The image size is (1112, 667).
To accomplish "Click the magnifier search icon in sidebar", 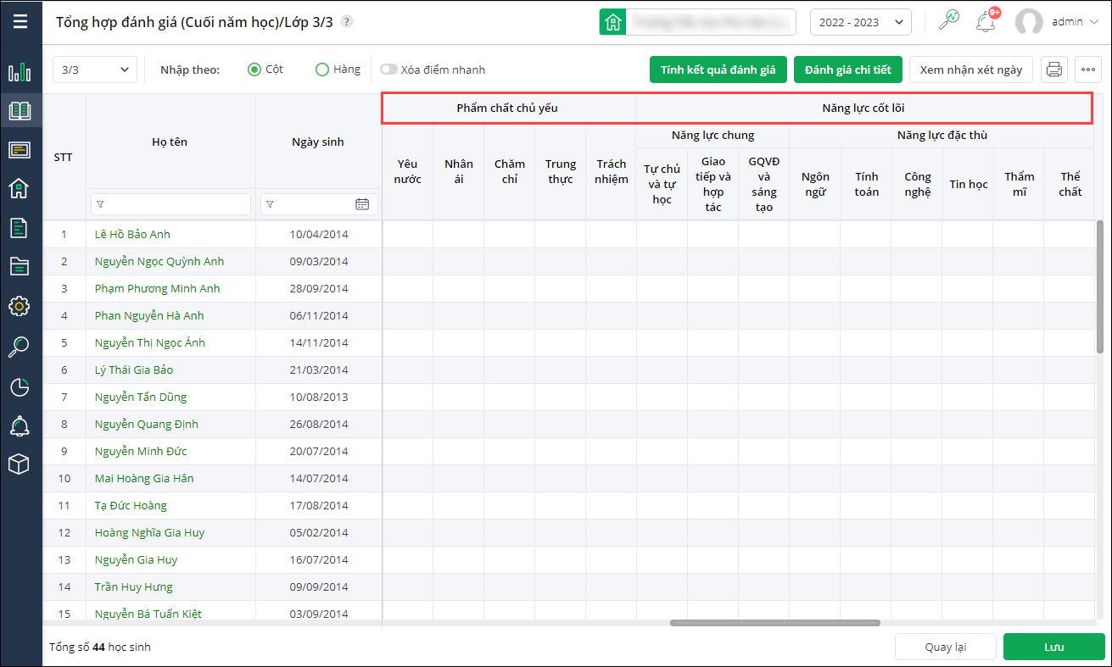I will click(20, 346).
